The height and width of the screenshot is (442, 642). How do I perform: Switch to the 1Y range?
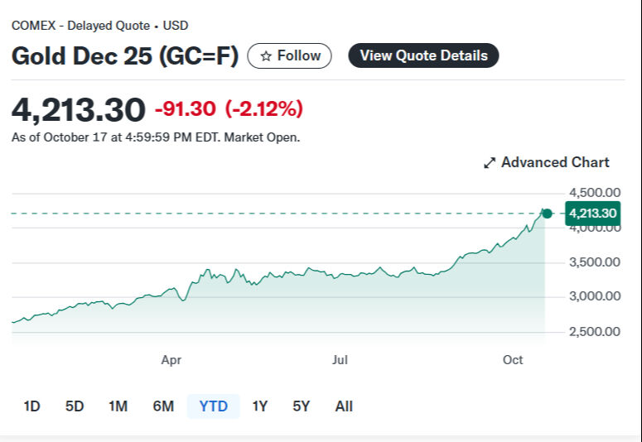(260, 406)
